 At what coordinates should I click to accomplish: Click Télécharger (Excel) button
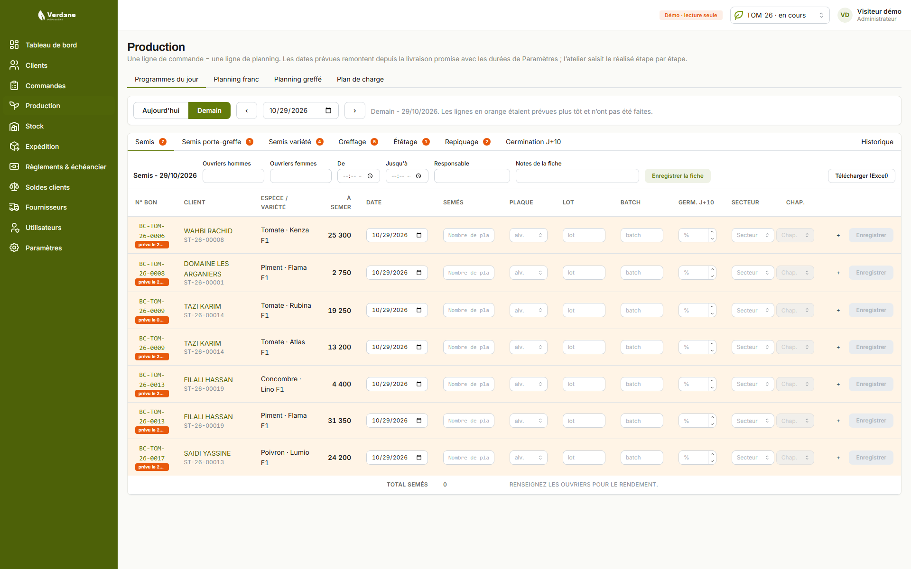[862, 176]
